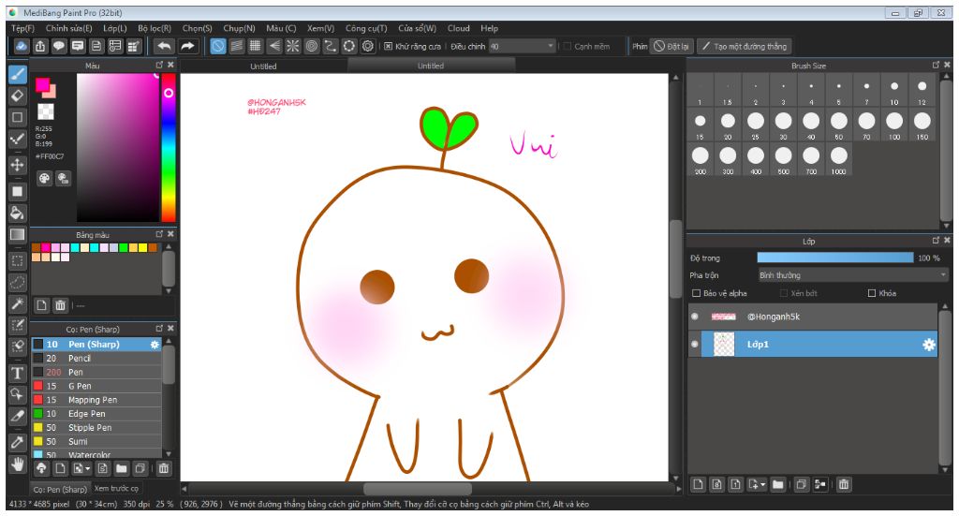Click Tạo một đường thẳng button

point(745,46)
